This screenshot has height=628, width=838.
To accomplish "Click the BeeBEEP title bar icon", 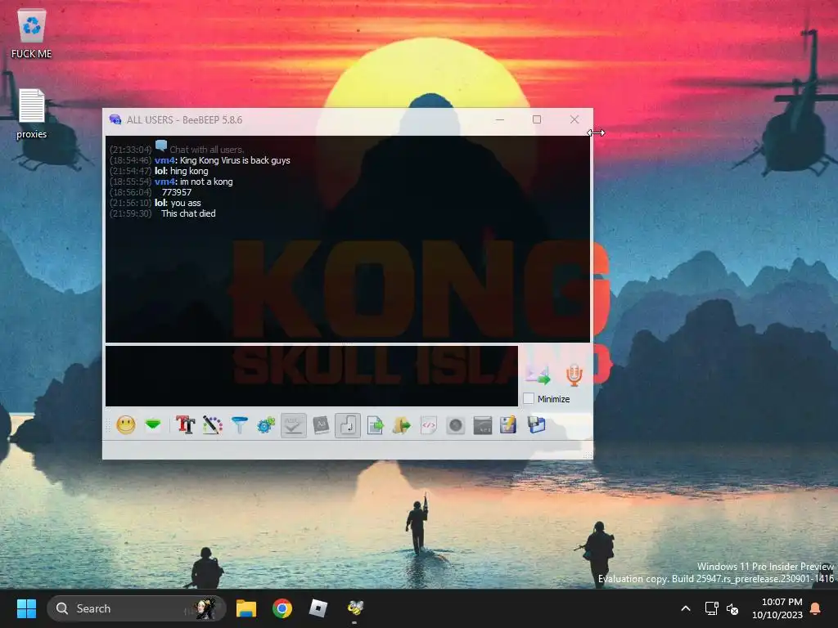I will (x=115, y=119).
